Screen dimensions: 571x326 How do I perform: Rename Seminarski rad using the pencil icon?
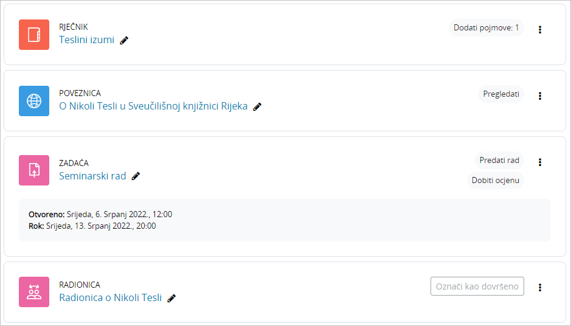[x=136, y=176]
